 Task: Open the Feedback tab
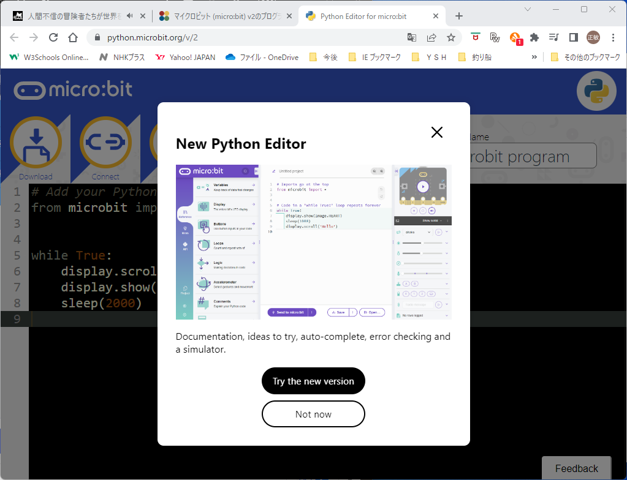click(x=576, y=468)
